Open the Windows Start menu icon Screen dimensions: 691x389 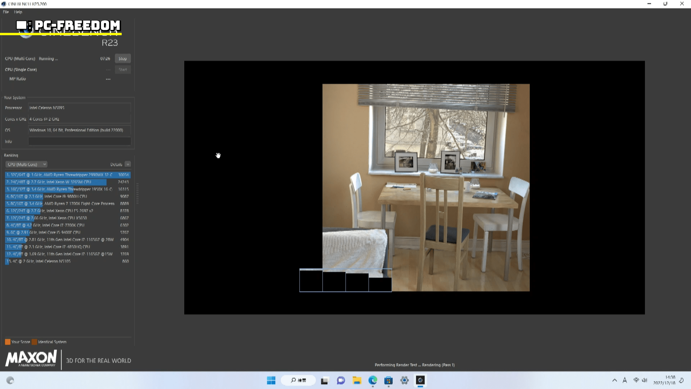pyautogui.click(x=271, y=380)
